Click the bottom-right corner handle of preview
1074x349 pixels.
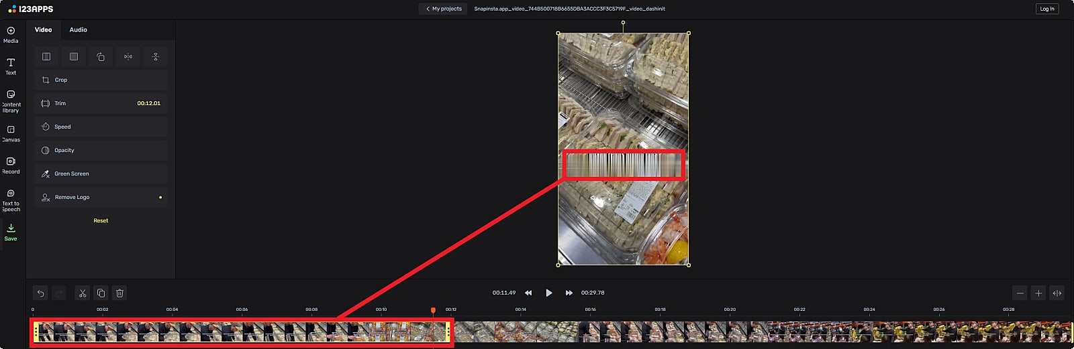[689, 265]
